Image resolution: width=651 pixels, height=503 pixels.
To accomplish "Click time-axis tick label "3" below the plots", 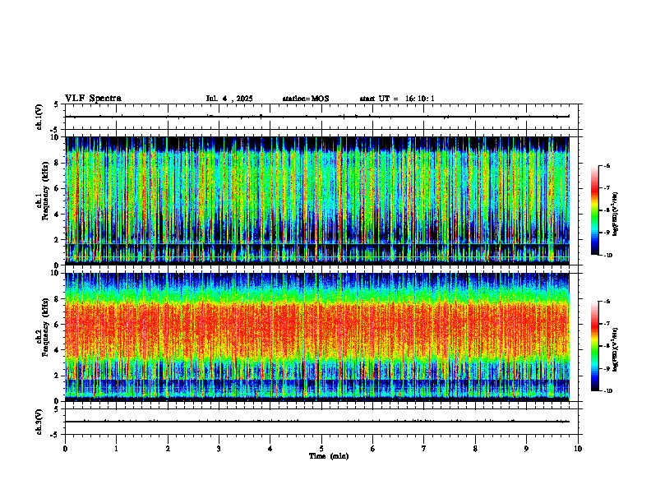I will tap(219, 449).
